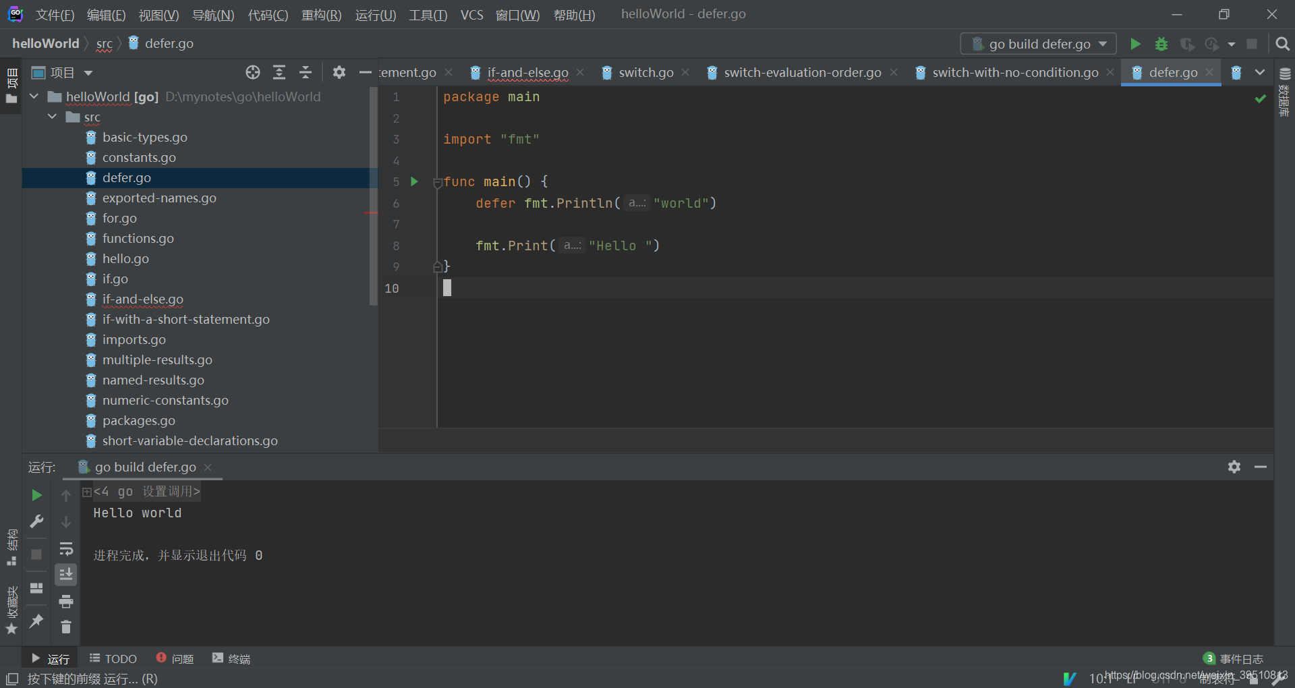Open run panel settings gear
1295x688 pixels.
click(1234, 467)
